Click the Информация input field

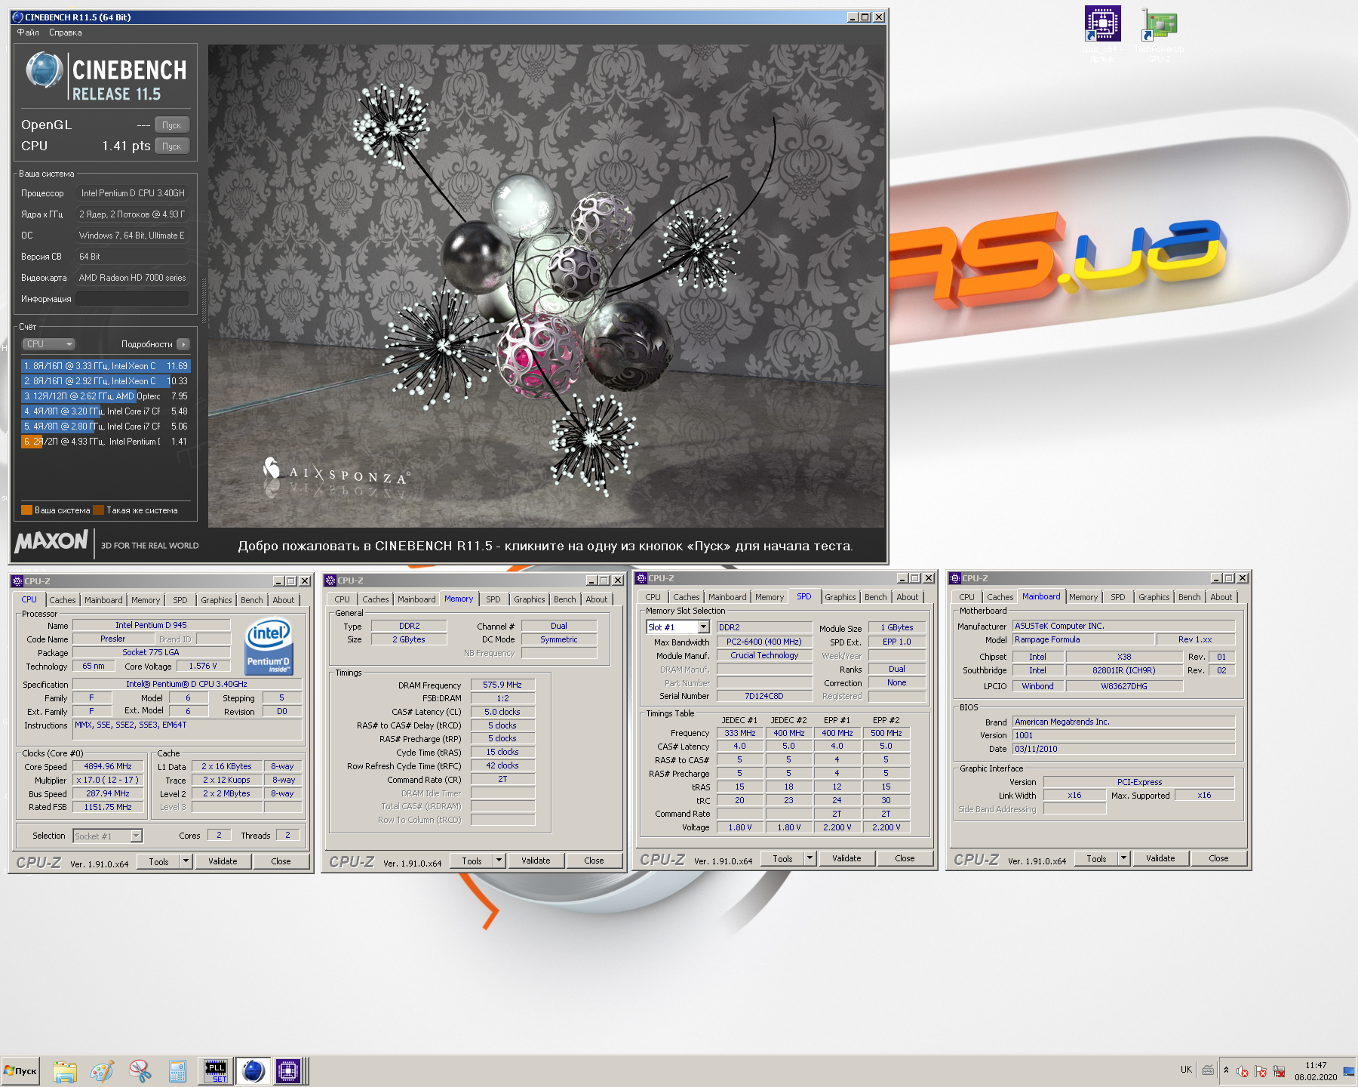coord(133,299)
